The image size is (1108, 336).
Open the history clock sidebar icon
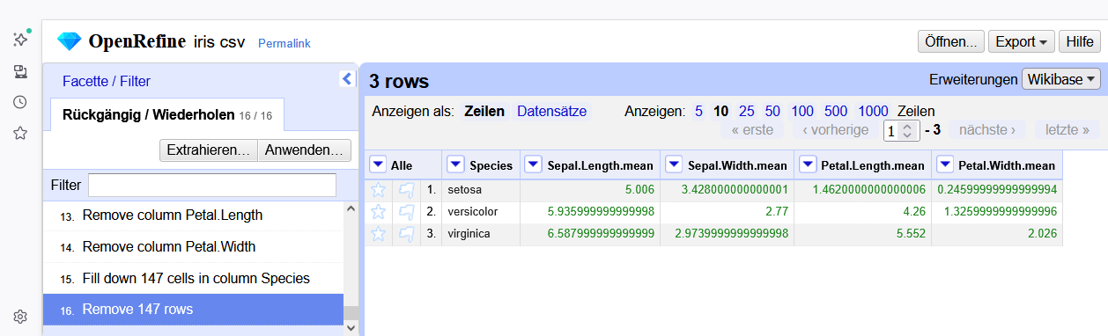[20, 102]
